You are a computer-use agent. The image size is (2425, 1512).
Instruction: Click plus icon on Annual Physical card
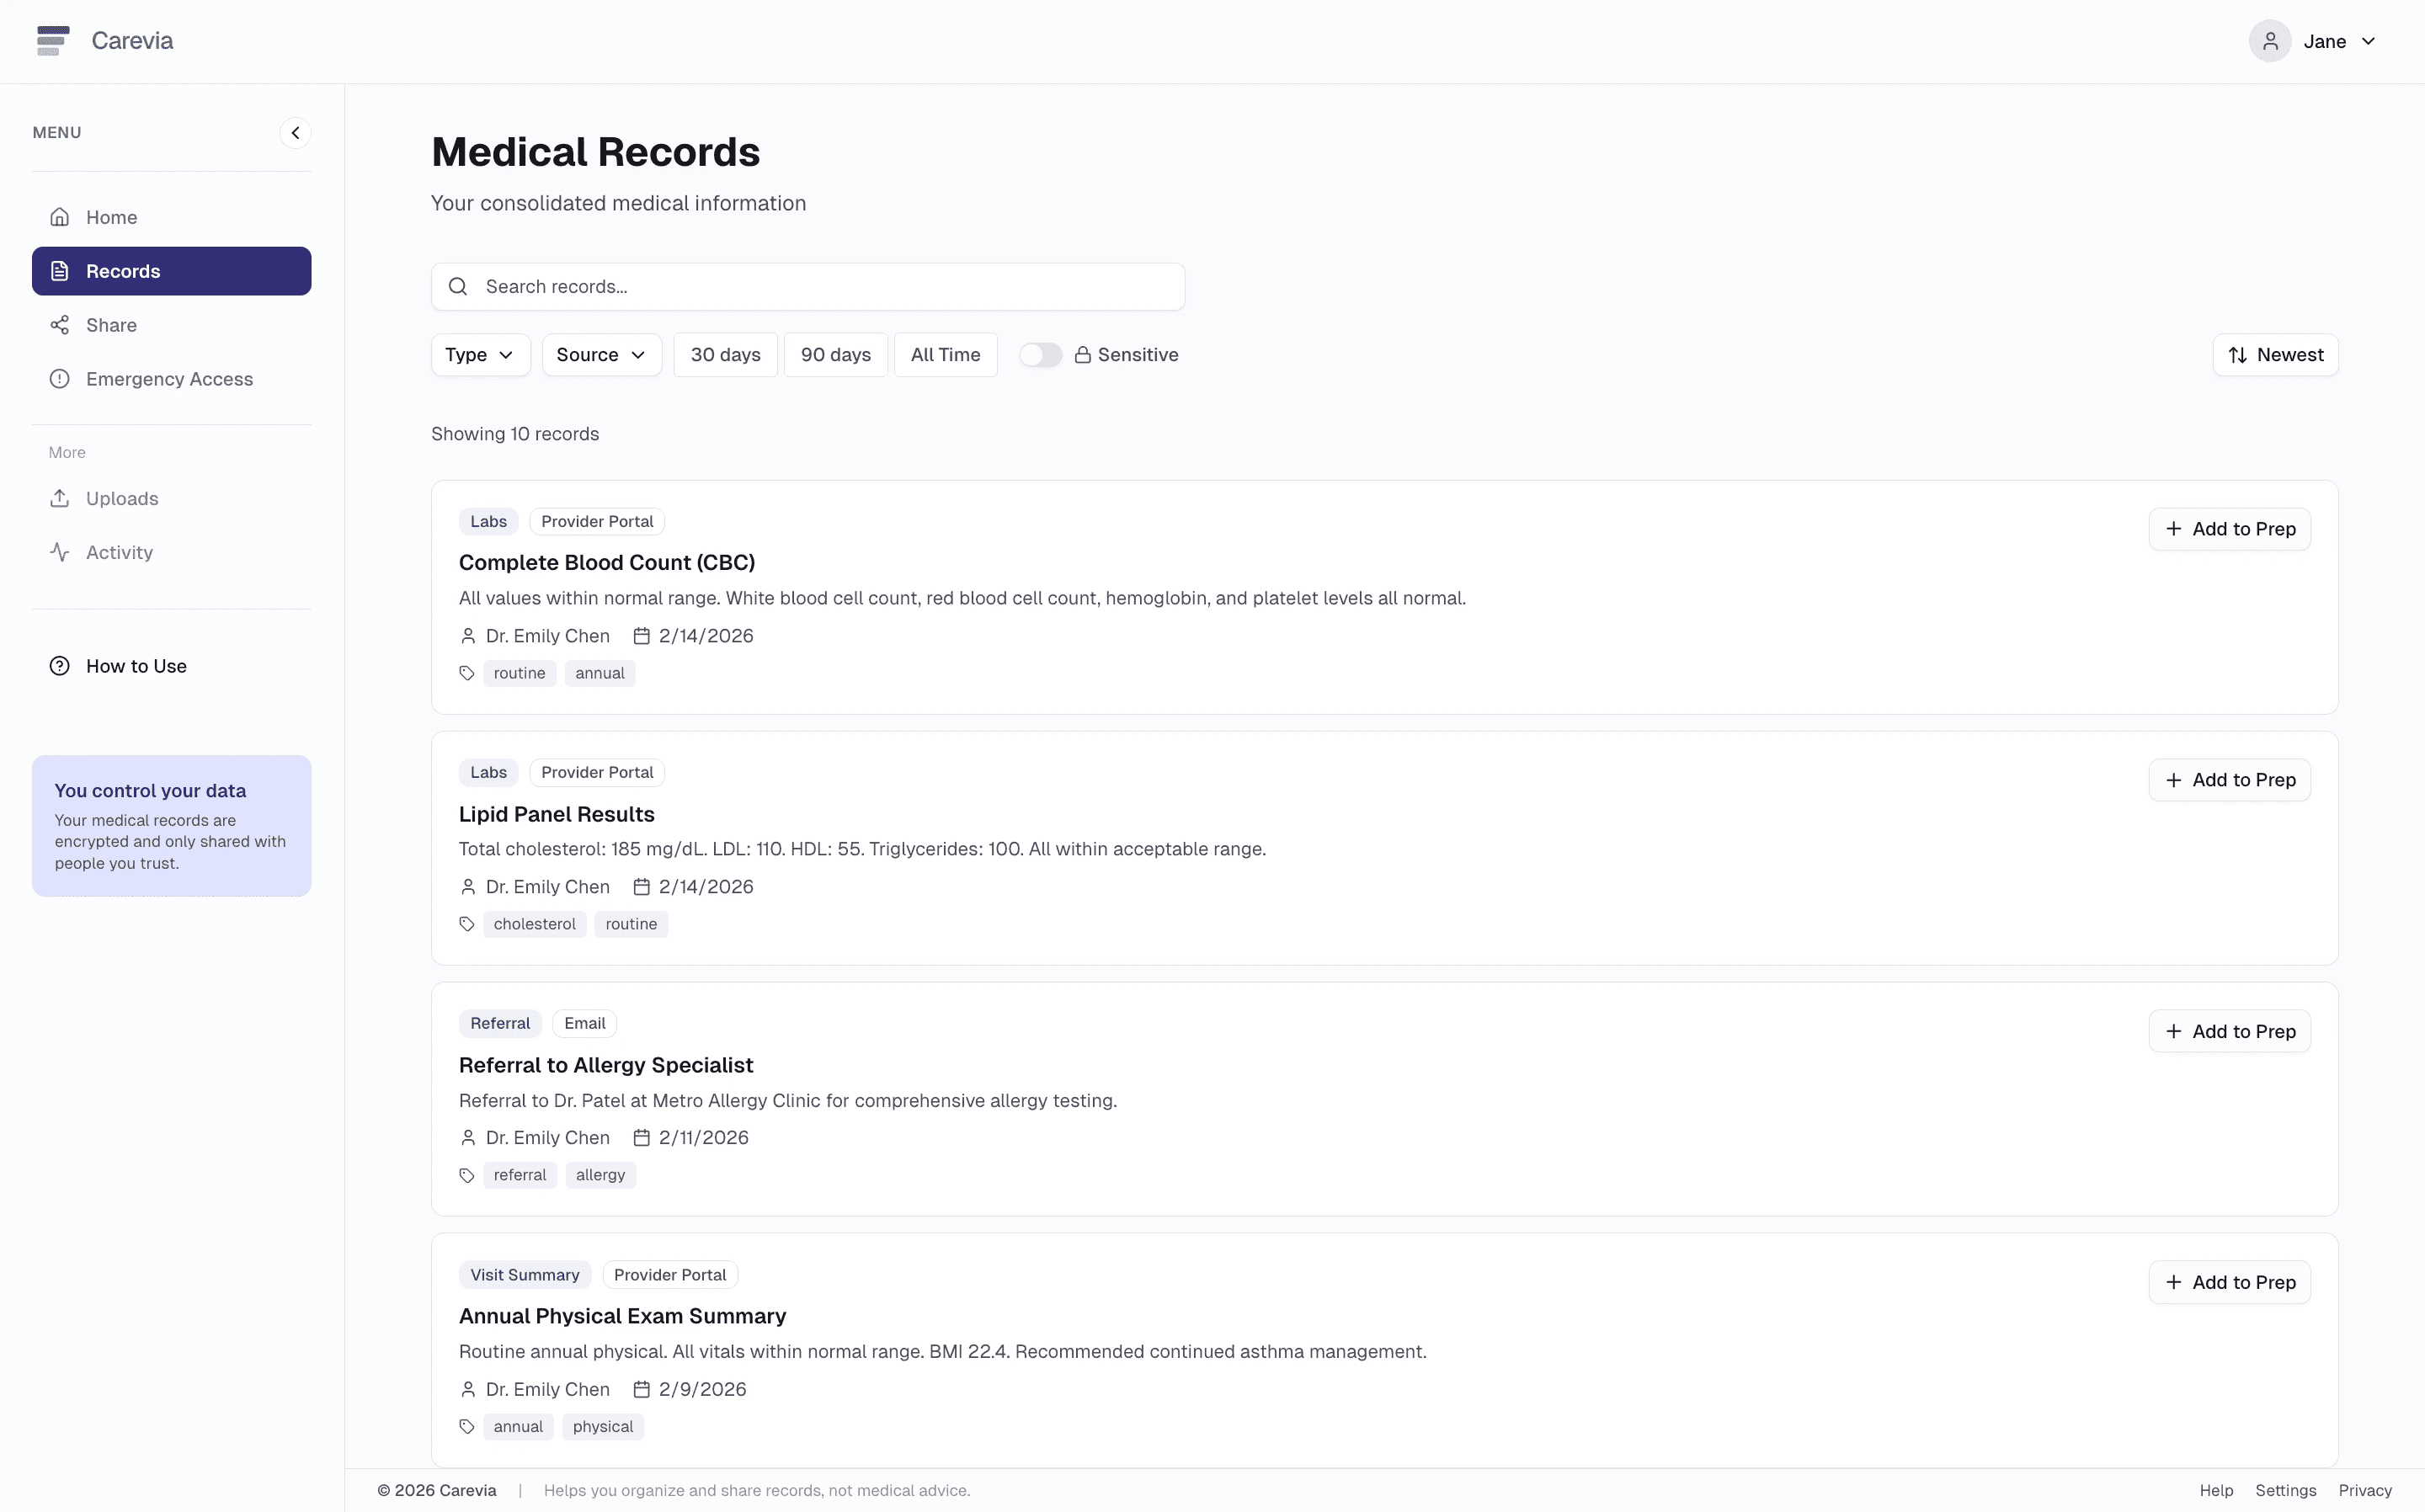[2173, 1282]
